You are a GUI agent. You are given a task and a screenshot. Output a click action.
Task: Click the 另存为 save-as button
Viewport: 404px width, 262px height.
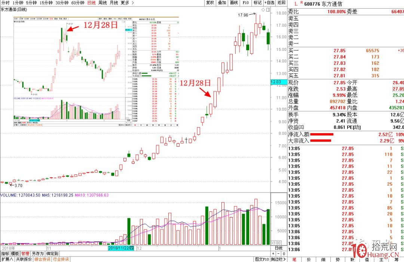pyautogui.click(x=38, y=254)
